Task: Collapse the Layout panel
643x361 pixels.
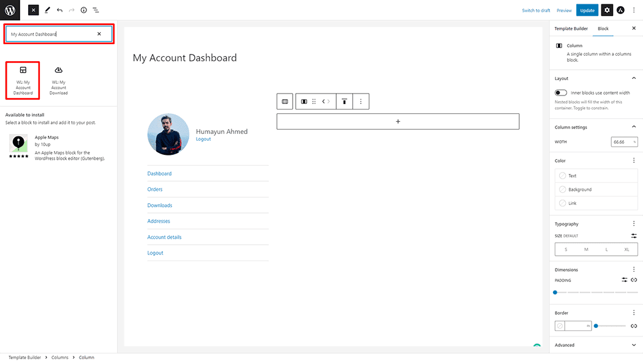Action: 633,78
